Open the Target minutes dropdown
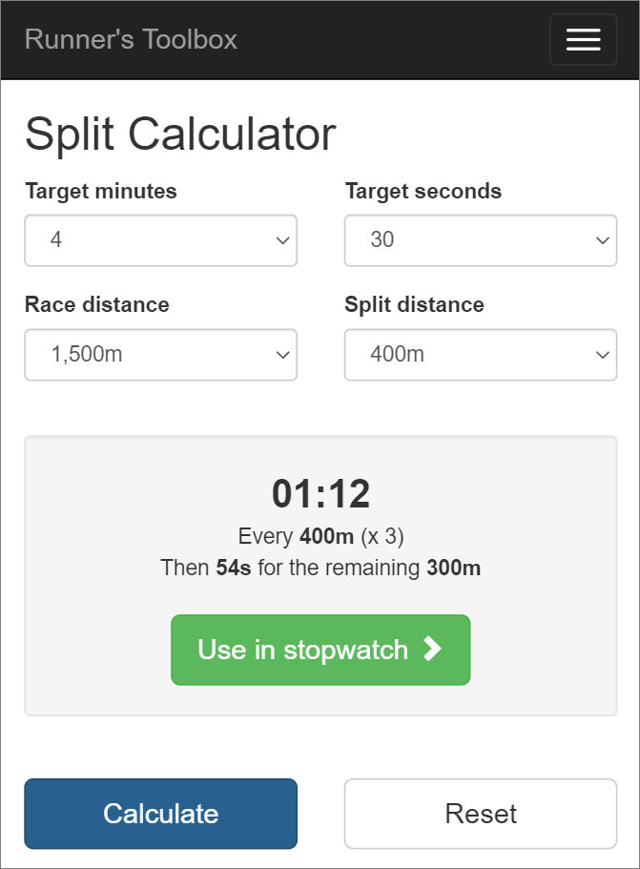640x869 pixels. tap(160, 240)
